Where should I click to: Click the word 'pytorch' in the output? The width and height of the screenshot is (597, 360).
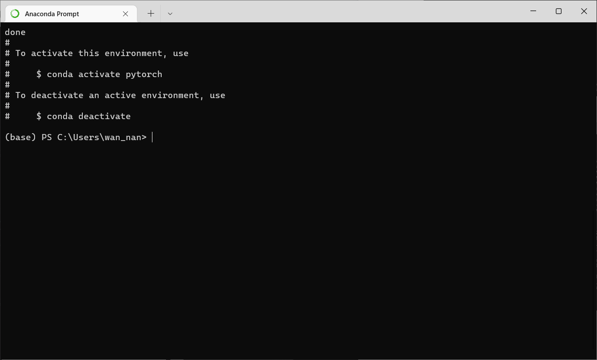click(144, 74)
